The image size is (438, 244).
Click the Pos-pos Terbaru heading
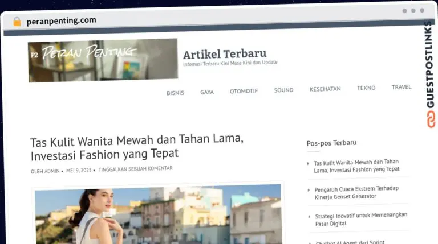tap(331, 143)
